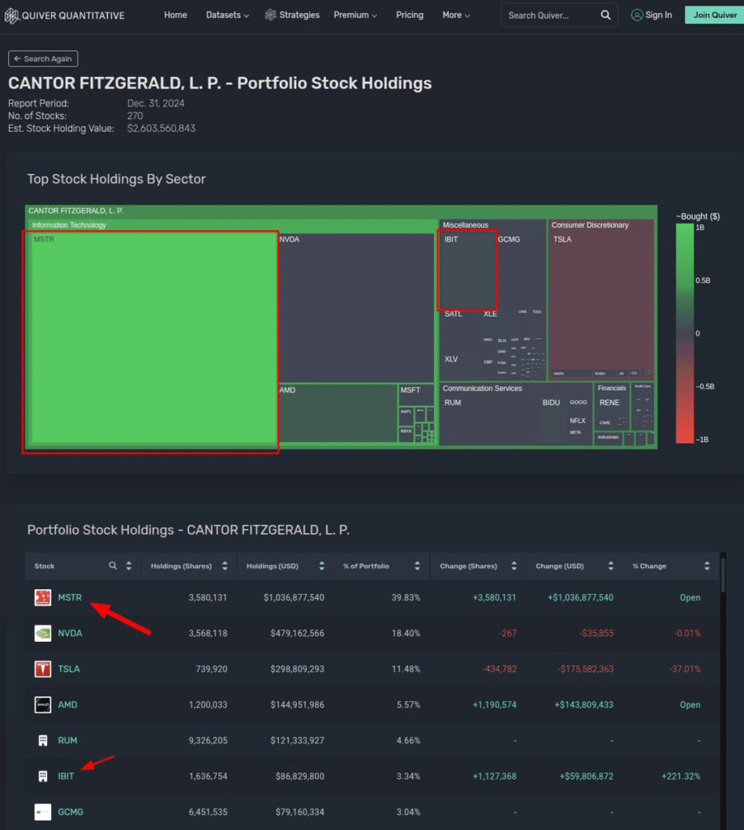Open the RUM ticker link

[67, 741]
